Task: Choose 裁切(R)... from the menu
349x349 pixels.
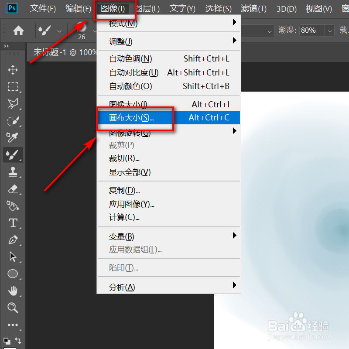Action: click(169, 158)
